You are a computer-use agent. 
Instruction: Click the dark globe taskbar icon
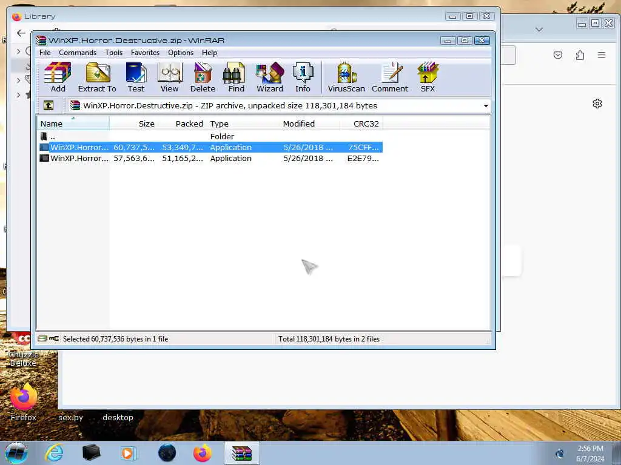167,453
